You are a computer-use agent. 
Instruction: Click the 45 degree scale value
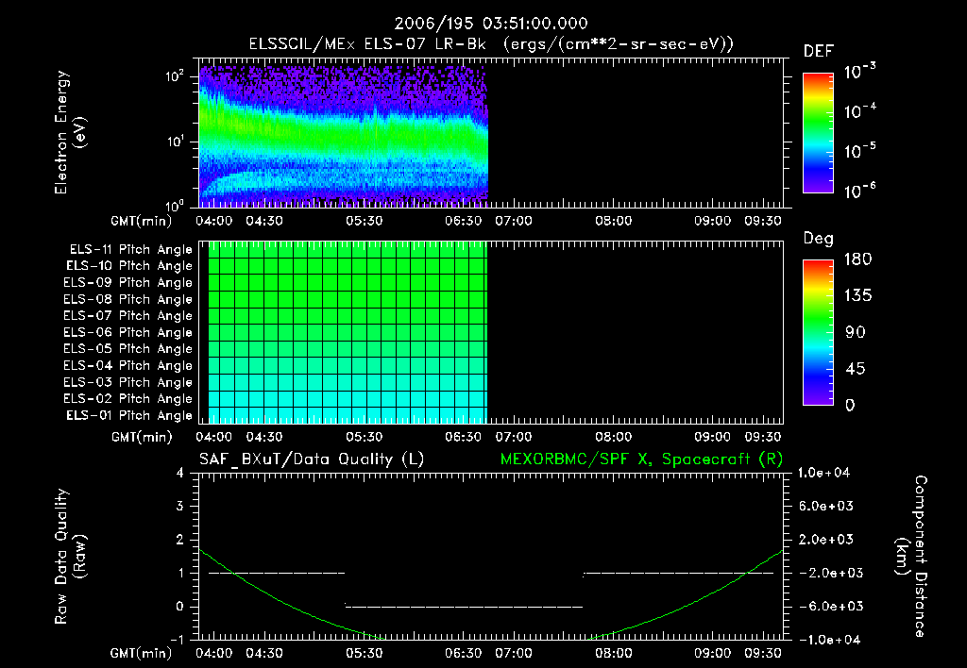click(856, 369)
